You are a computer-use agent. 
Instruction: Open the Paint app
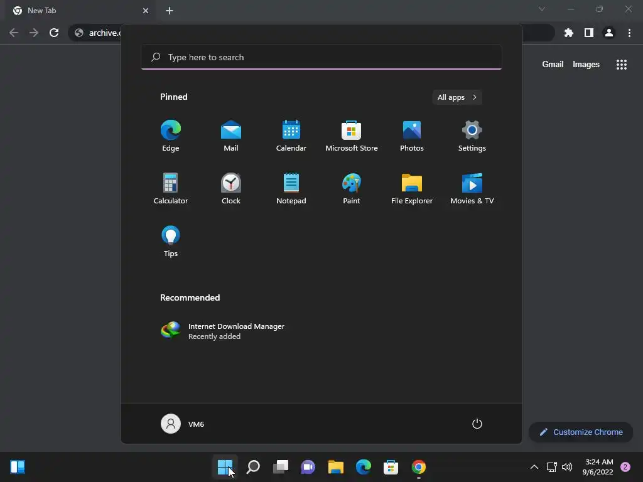(352, 188)
